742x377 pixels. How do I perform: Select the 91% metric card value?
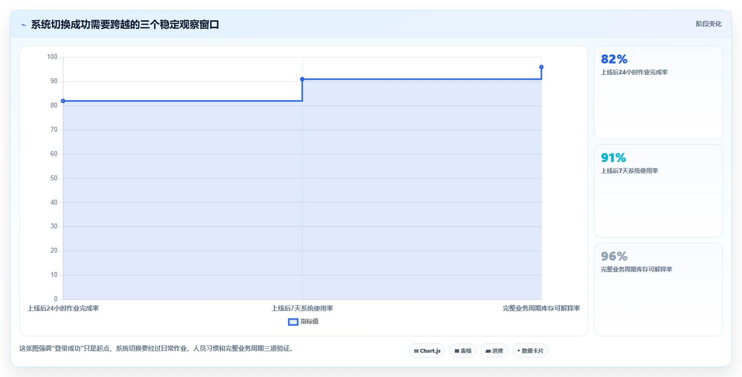coord(614,158)
